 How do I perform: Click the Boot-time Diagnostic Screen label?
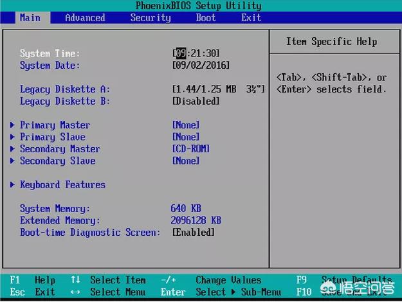90,233
